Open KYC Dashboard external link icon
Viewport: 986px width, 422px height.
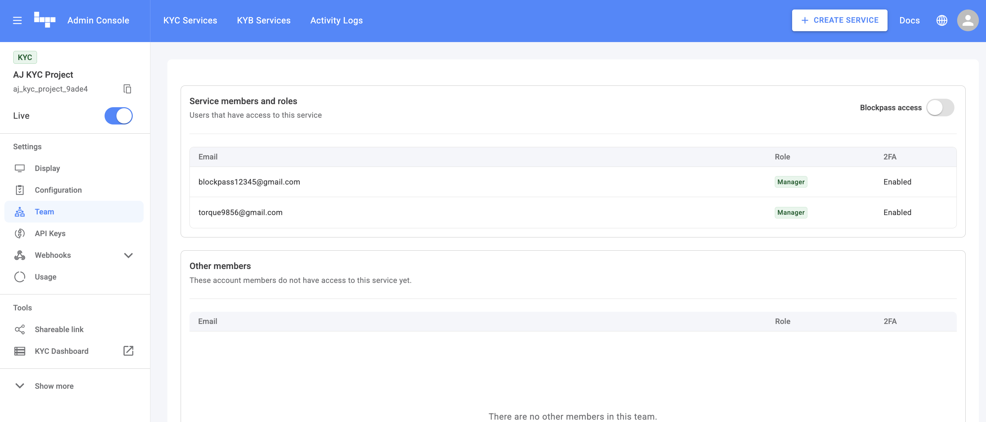pos(128,350)
